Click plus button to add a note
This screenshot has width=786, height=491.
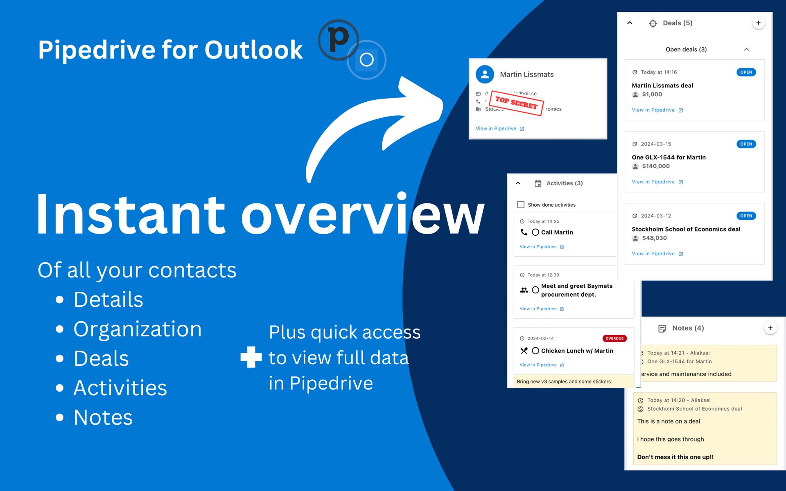(x=770, y=328)
